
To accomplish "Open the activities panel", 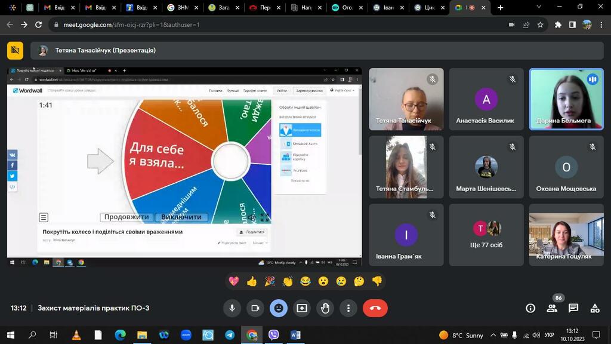I will click(x=595, y=308).
